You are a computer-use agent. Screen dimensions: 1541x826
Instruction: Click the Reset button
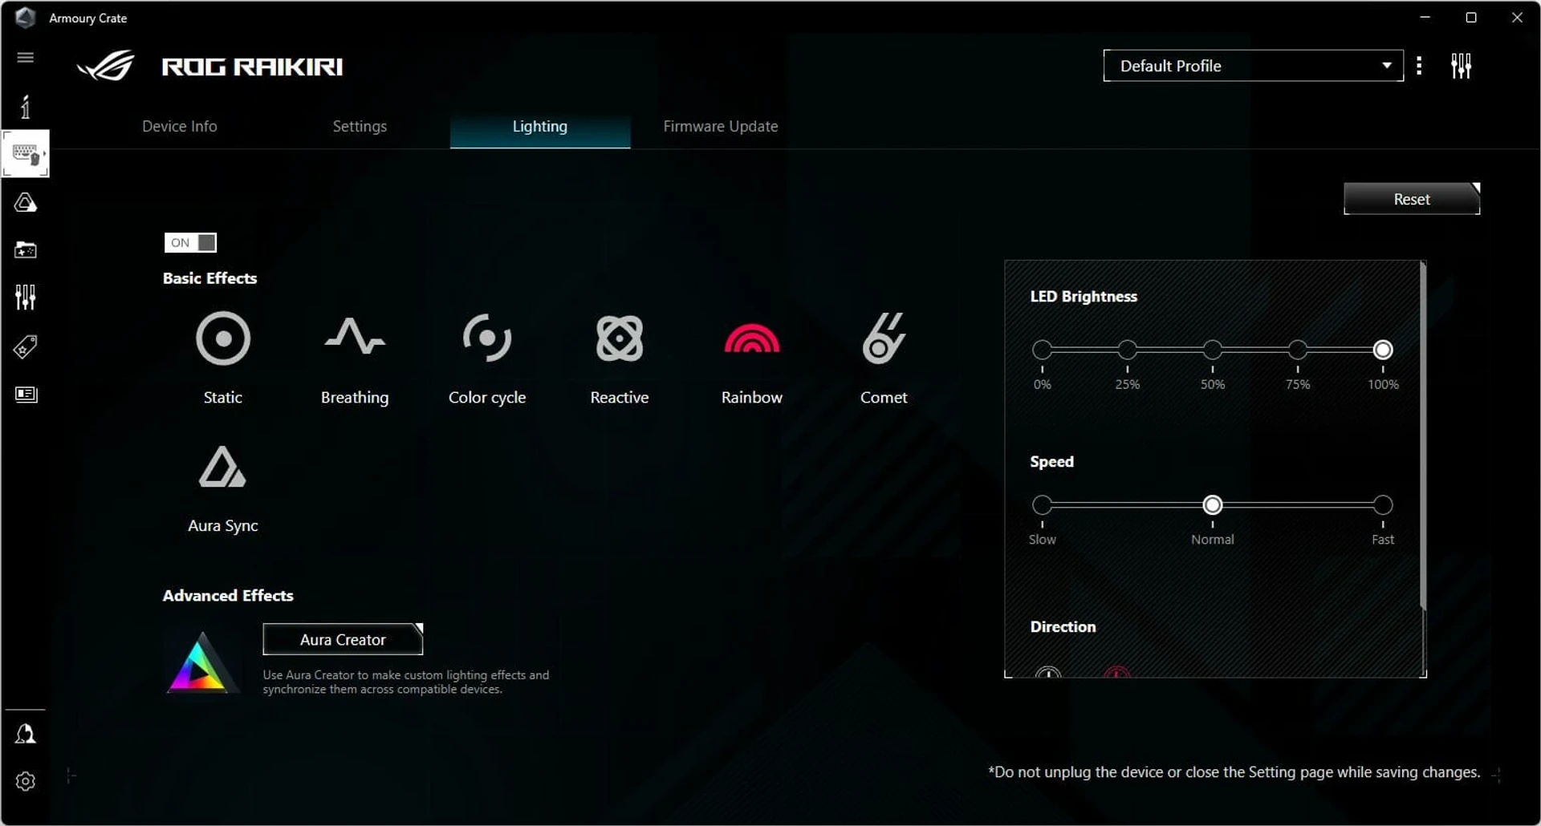point(1412,199)
